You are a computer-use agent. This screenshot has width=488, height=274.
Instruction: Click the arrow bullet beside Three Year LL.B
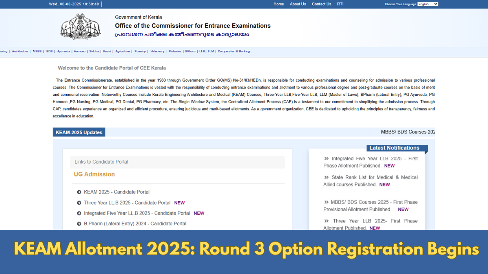pyautogui.click(x=79, y=203)
